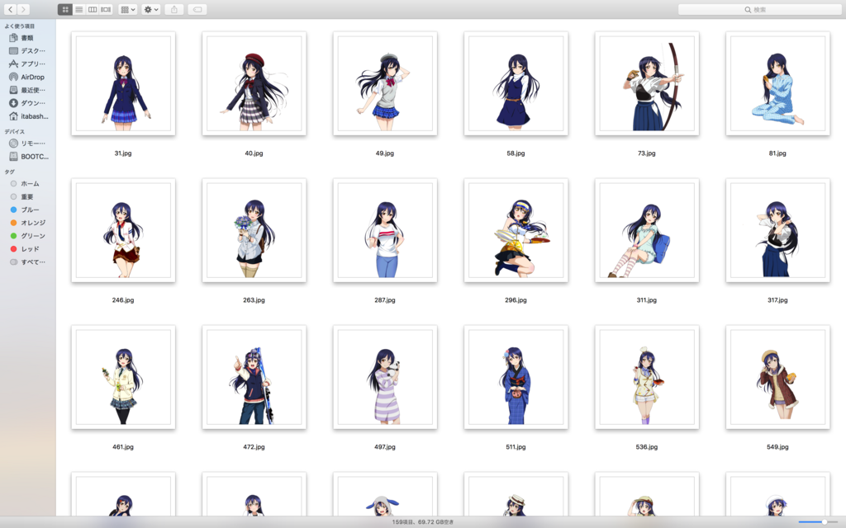Select thumbnail of 49.jpg
This screenshot has width=846, height=528.
385,83
